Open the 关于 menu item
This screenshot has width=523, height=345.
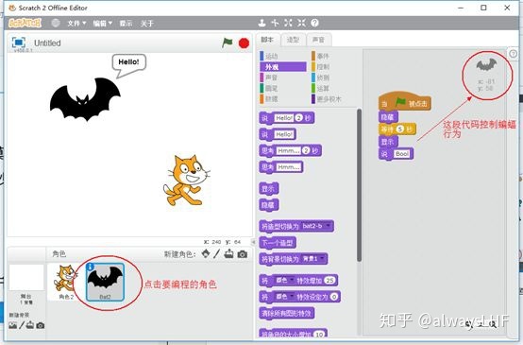[x=146, y=24]
